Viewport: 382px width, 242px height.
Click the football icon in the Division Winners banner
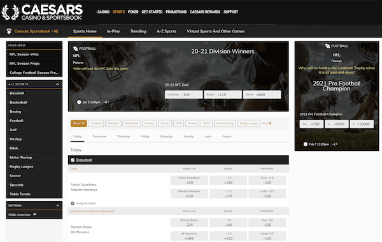click(x=76, y=48)
